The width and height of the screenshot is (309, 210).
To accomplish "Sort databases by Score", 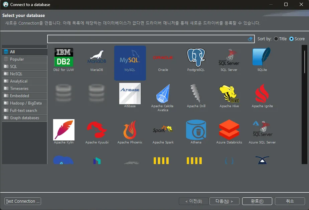I will point(297,39).
